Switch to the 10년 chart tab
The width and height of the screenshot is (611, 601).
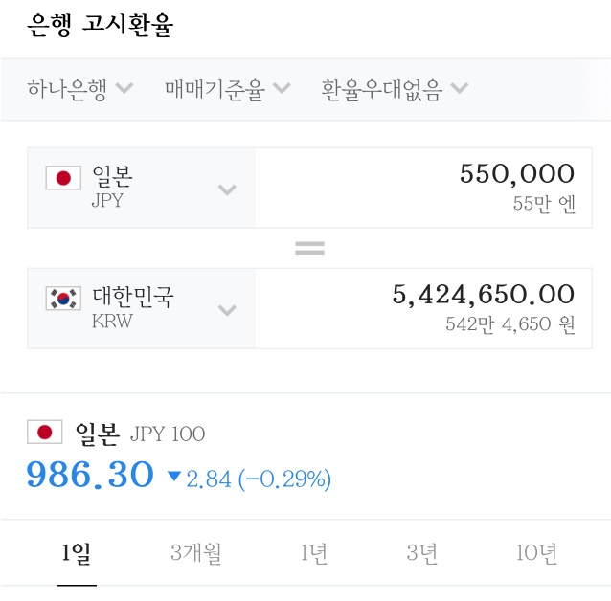535,553
